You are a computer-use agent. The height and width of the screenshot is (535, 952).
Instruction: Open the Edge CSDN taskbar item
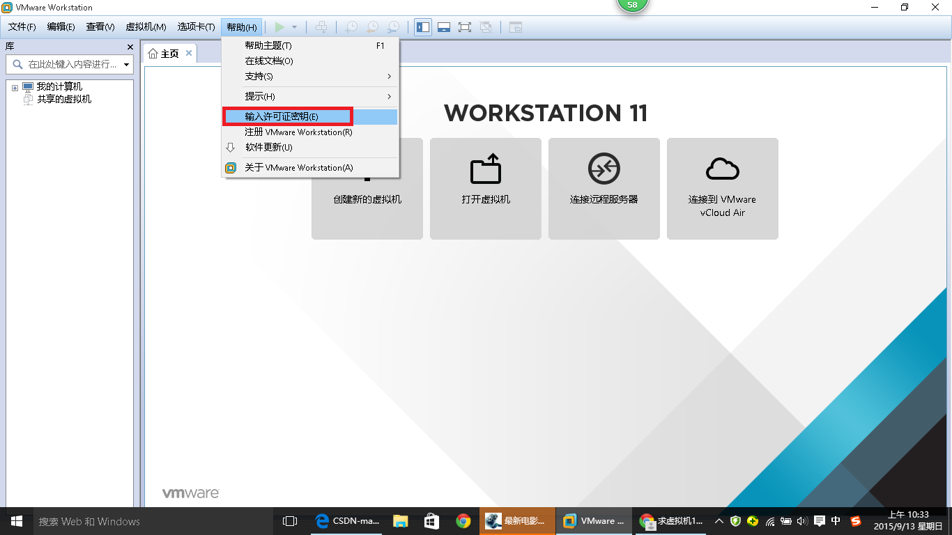(x=346, y=521)
